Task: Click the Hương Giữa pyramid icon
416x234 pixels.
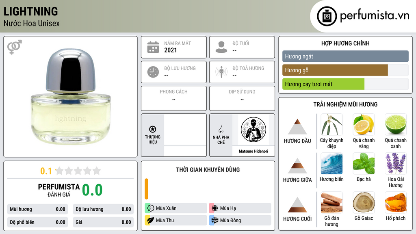Action: (x=297, y=166)
